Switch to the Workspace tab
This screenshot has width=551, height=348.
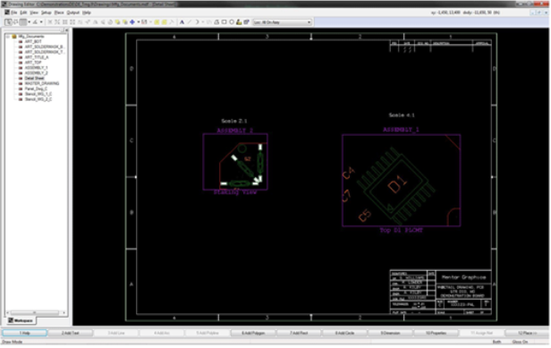coord(21,321)
